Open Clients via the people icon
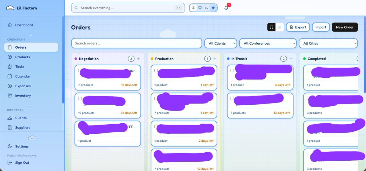 click(9, 118)
